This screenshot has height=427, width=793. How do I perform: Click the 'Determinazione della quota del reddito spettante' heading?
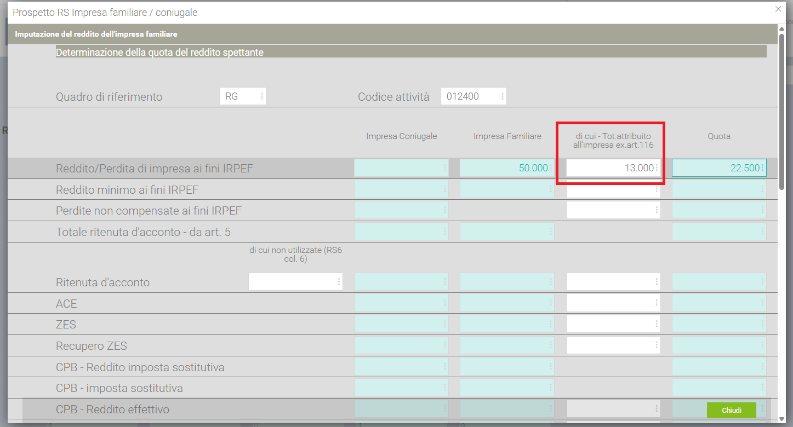click(x=159, y=53)
